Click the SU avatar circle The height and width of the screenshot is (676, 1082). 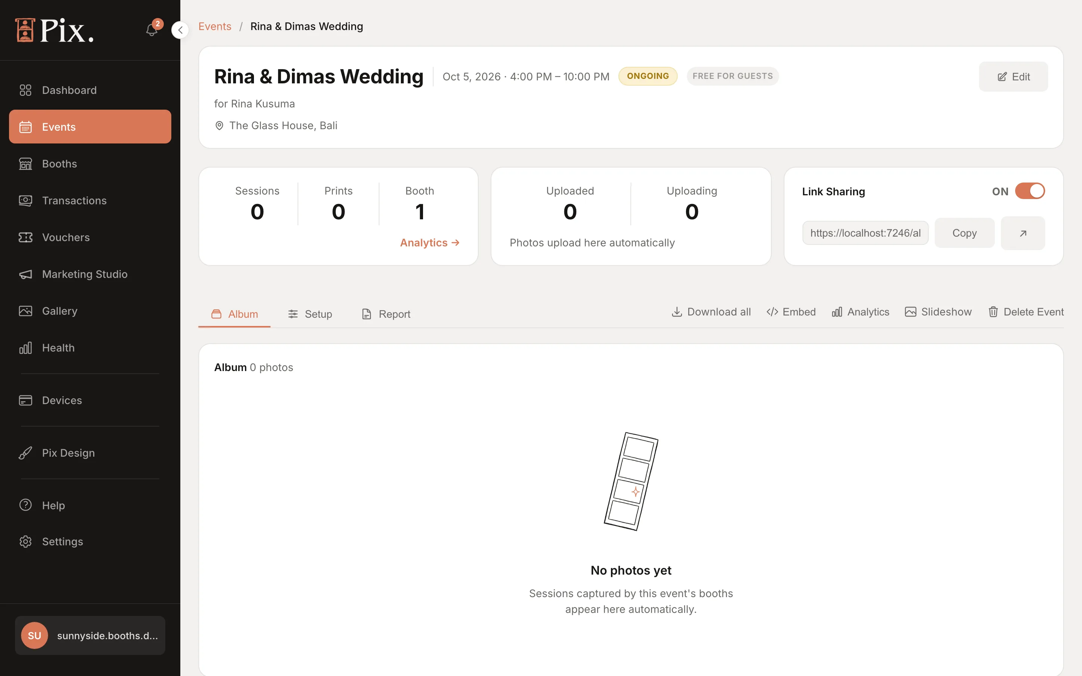tap(35, 635)
